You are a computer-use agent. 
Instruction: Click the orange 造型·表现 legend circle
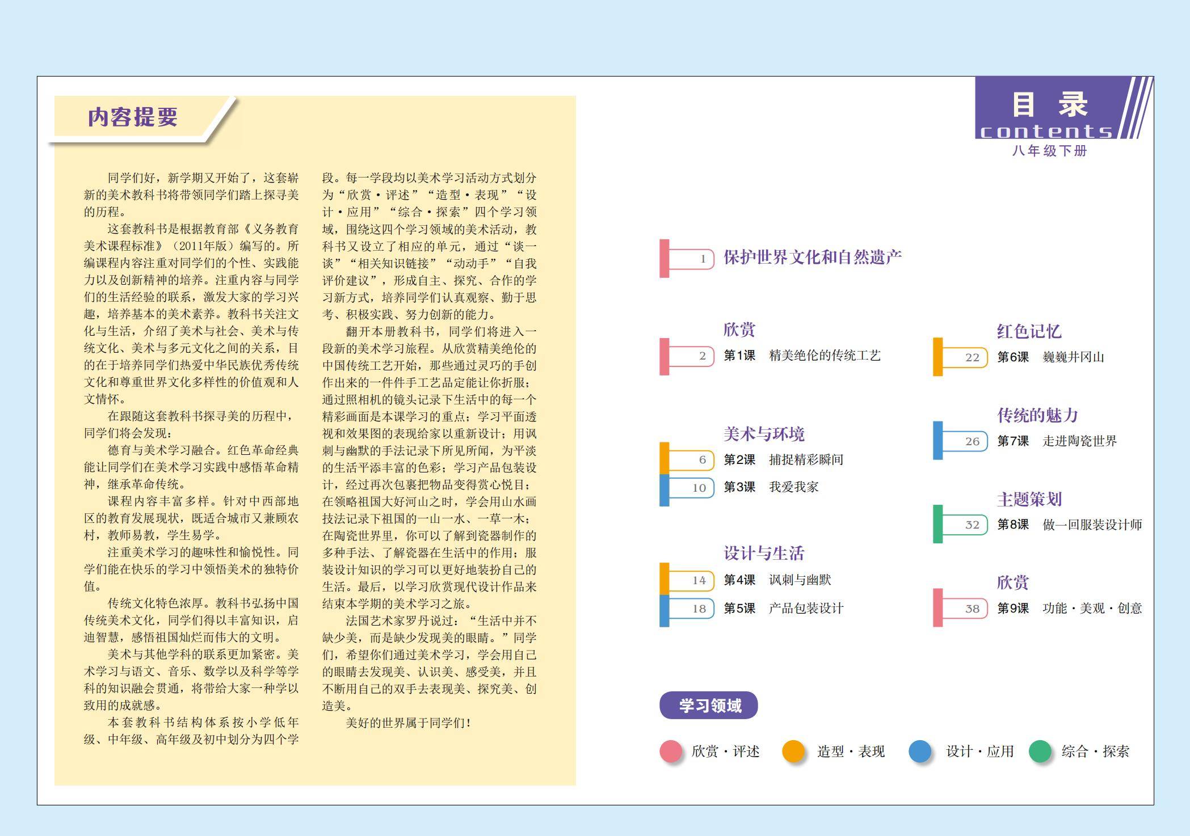pyautogui.click(x=793, y=751)
